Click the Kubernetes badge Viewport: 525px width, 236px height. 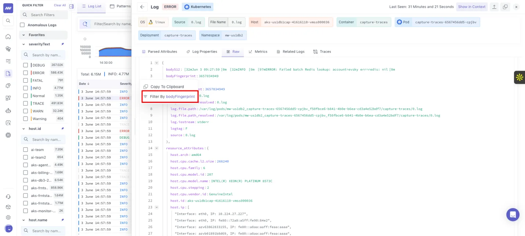click(198, 7)
